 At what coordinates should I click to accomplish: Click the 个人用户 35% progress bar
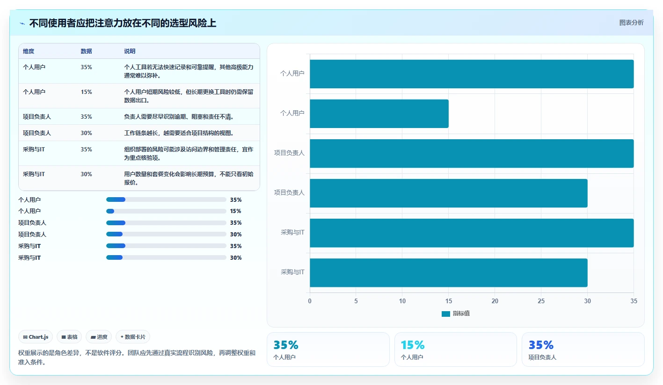[x=166, y=200]
